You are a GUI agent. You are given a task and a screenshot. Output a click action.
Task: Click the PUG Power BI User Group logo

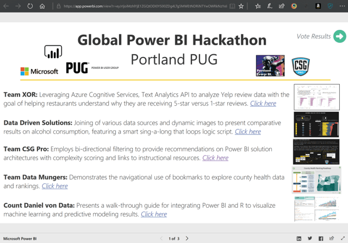pos(92,68)
